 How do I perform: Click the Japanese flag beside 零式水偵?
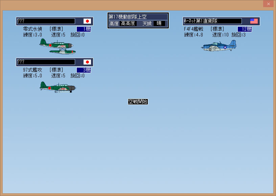(87, 21)
